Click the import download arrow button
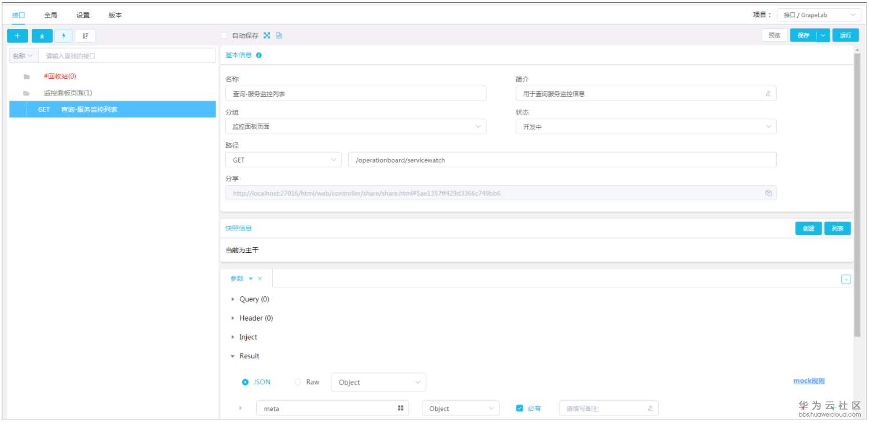The height and width of the screenshot is (423, 869). coord(42,36)
